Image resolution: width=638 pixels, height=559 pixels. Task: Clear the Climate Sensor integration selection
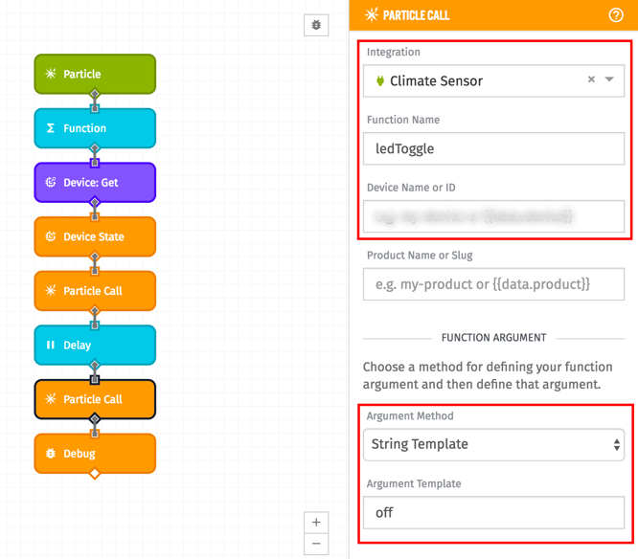click(591, 80)
